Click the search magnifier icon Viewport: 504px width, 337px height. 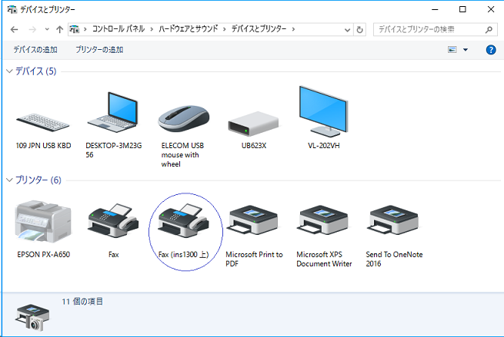(x=489, y=29)
